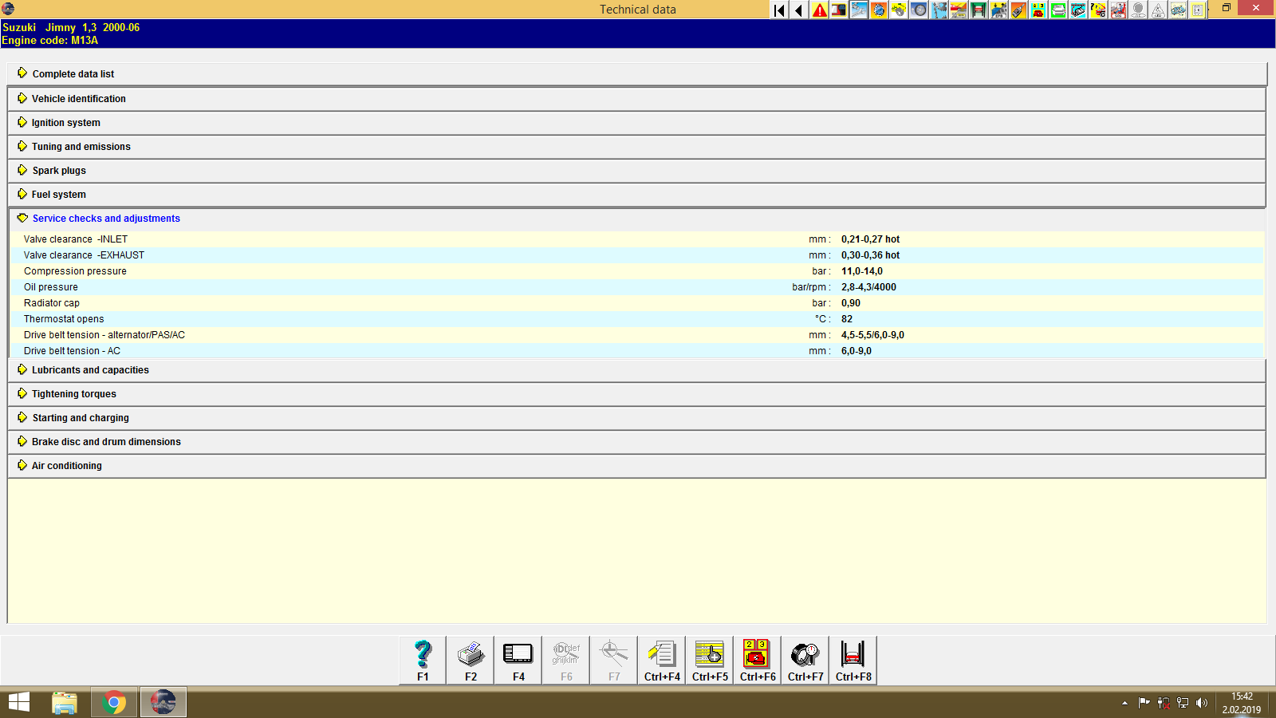Click the red car lift icon in the top toolbar

click(978, 10)
